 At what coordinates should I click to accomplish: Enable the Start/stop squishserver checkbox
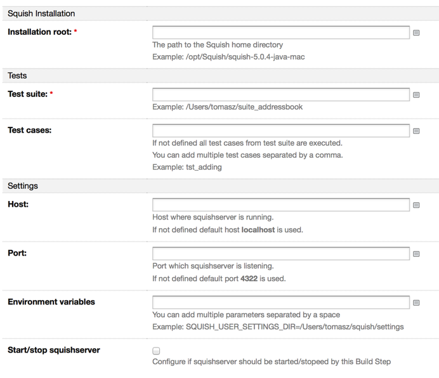pos(156,351)
